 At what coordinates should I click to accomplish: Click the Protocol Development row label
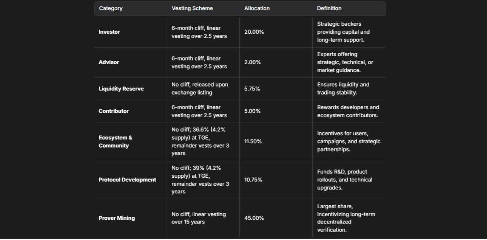[127, 180]
